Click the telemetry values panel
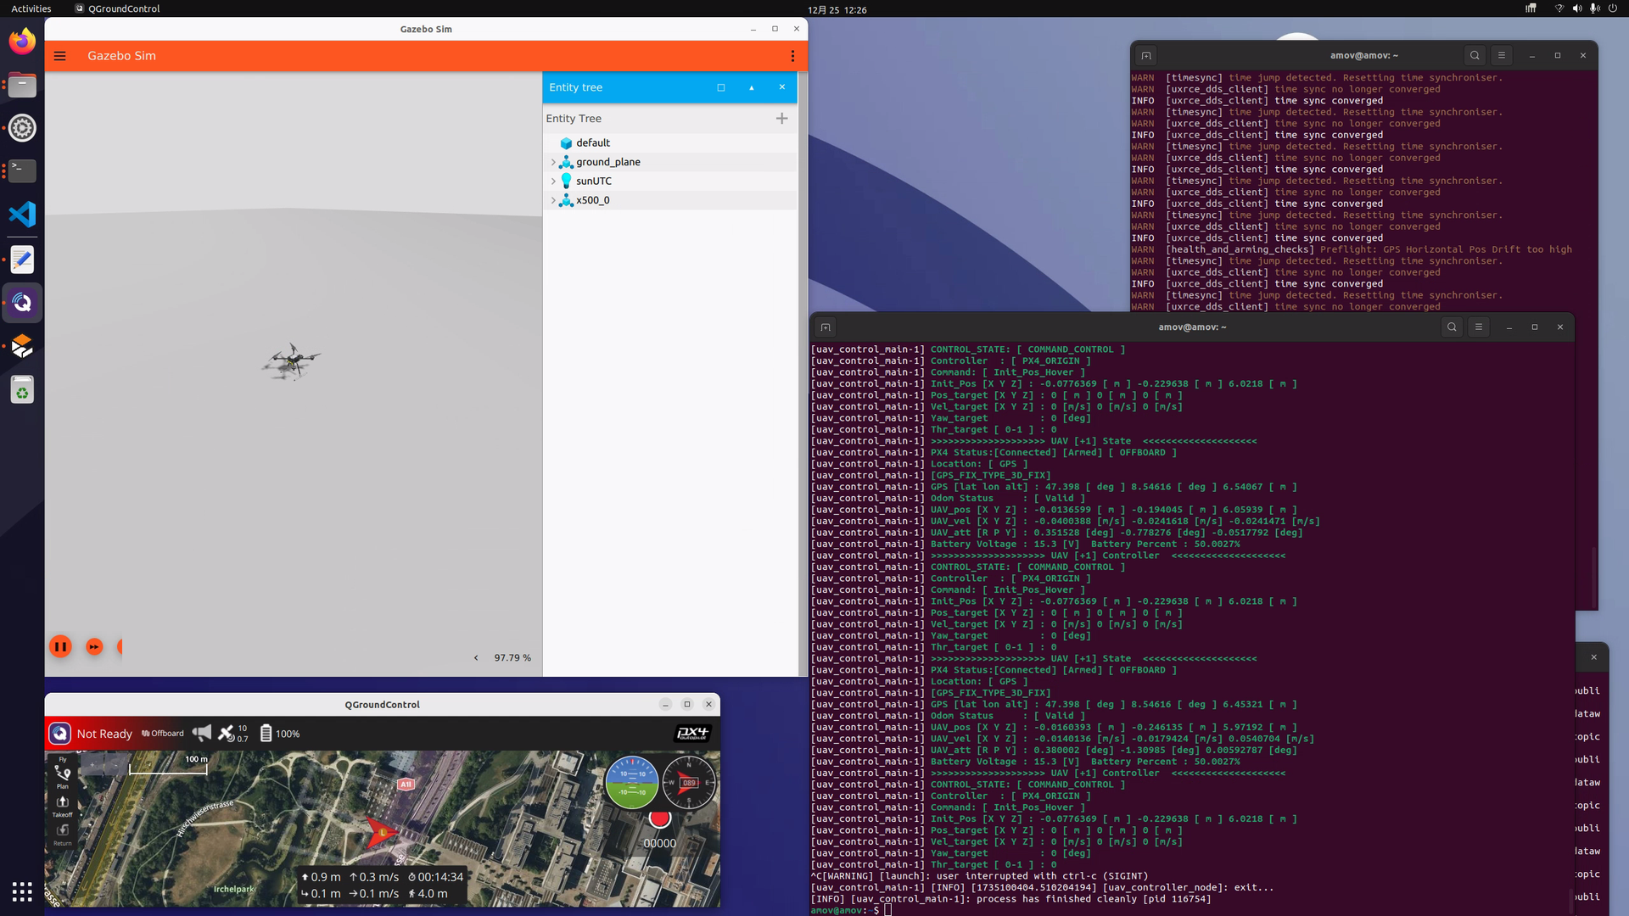The width and height of the screenshot is (1629, 916). click(x=382, y=885)
